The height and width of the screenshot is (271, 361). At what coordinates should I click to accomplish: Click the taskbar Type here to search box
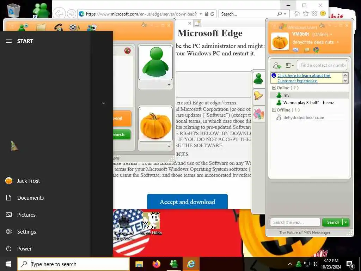point(73,264)
